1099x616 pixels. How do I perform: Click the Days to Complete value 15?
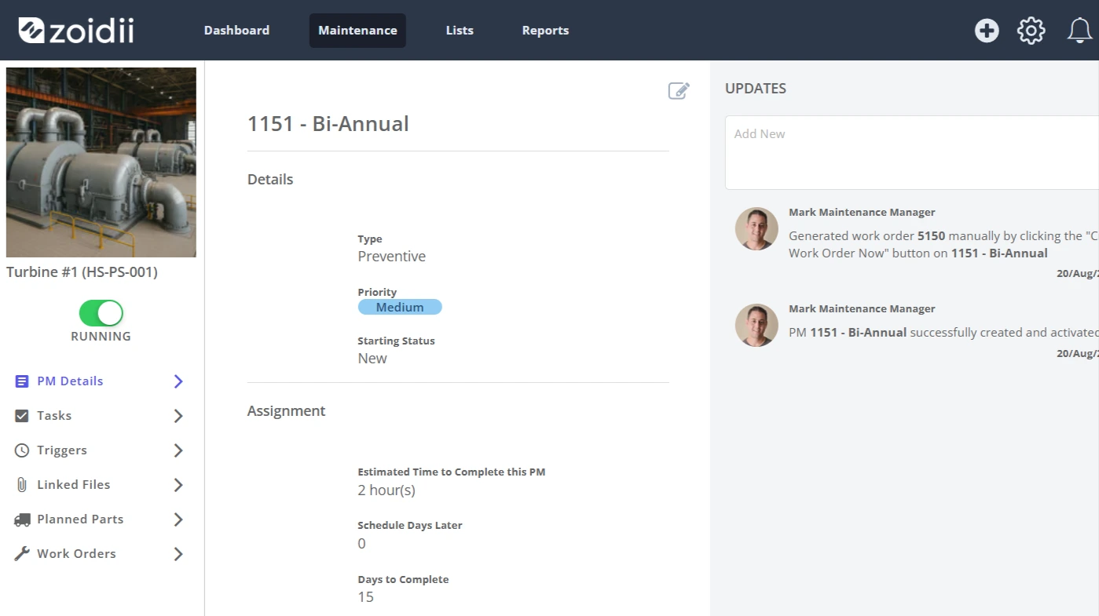pyautogui.click(x=366, y=597)
